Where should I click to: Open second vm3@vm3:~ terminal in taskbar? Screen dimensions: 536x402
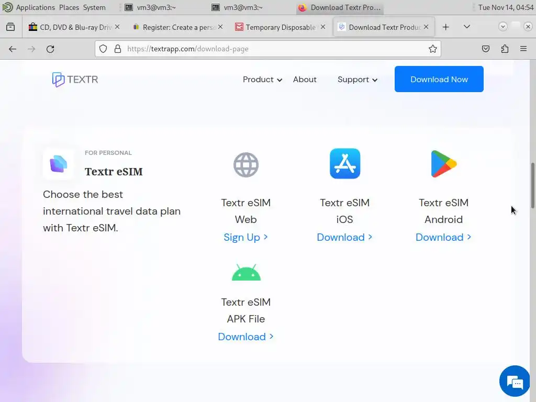[x=237, y=7]
